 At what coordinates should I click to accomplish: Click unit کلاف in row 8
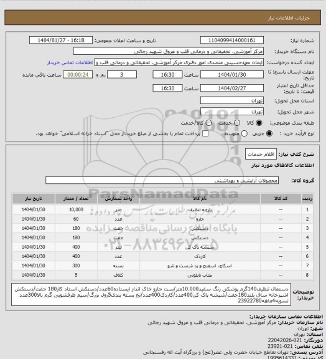[x=118, y=275]
